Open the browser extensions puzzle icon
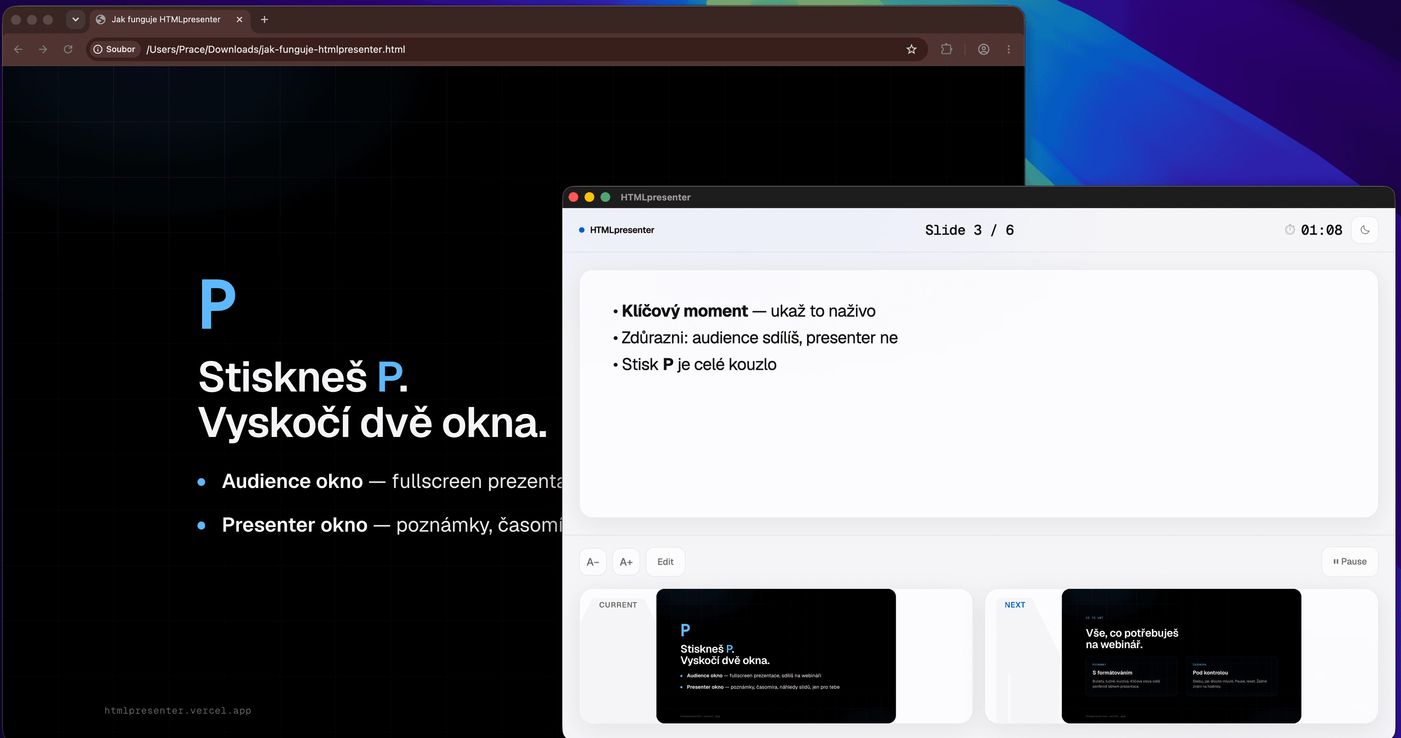 click(946, 50)
